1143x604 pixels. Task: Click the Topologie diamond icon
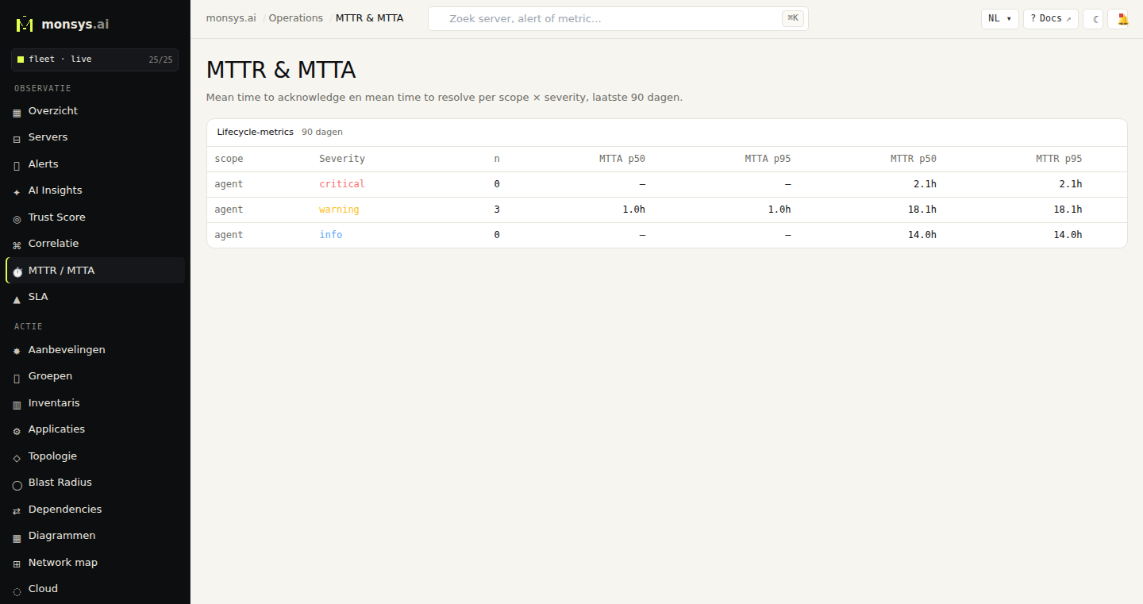(17, 457)
